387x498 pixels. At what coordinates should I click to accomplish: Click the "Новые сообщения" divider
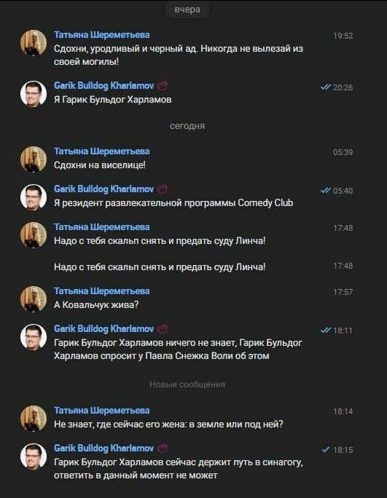click(187, 384)
